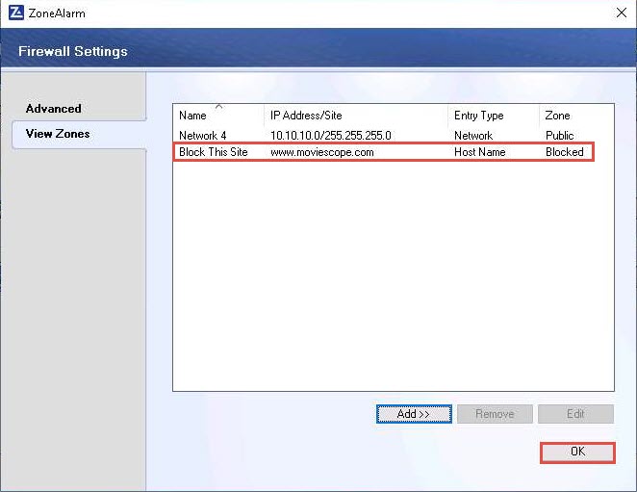Select the Network 4 row name
The width and height of the screenshot is (637, 492).
pos(202,136)
